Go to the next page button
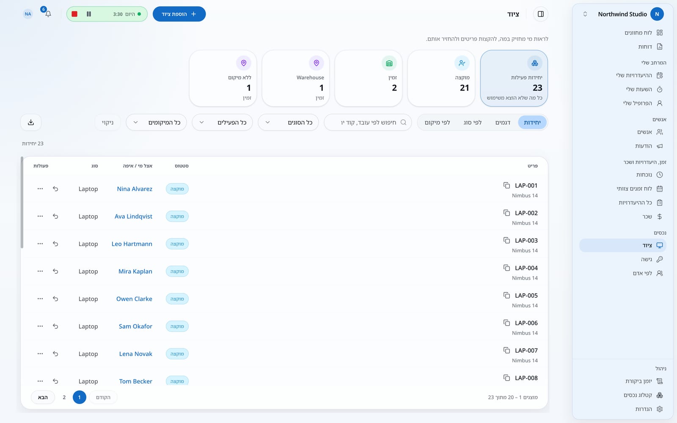The height and width of the screenshot is (423, 677). click(43, 397)
